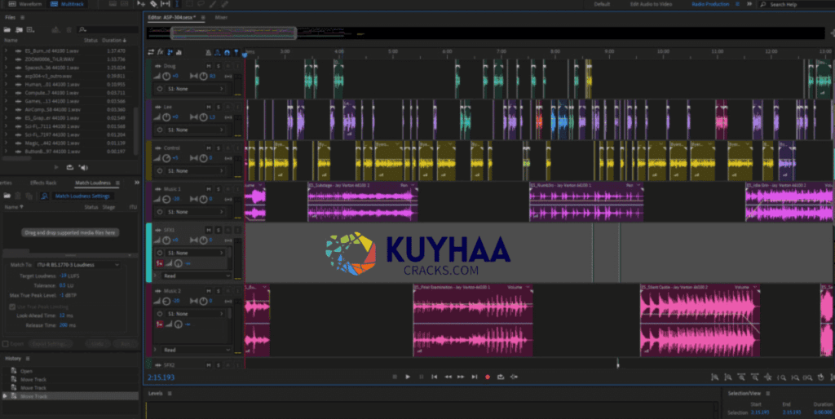835x419 pixels.
Task: Mute the Lee track
Action: (x=209, y=107)
